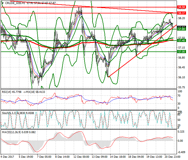Click the 58.20 price axis value

coord(181,18)
